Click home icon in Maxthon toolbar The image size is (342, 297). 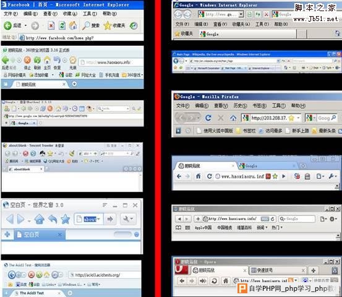58,108
